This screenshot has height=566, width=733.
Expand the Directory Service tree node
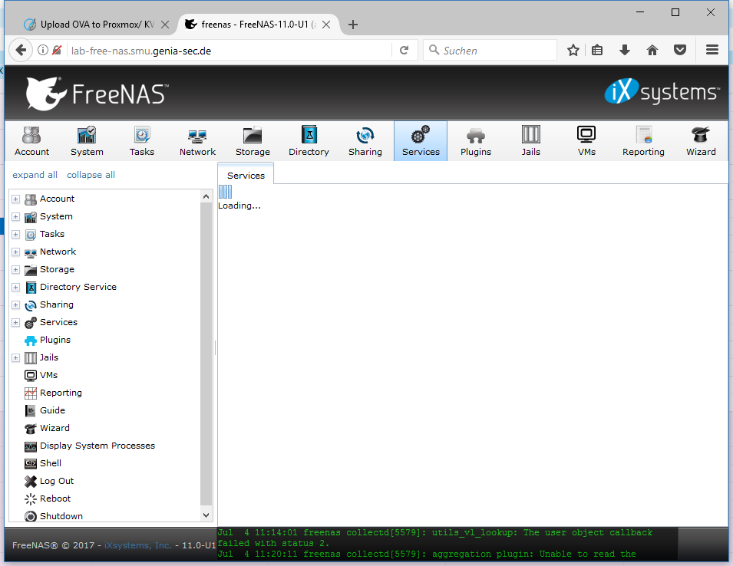[15, 287]
